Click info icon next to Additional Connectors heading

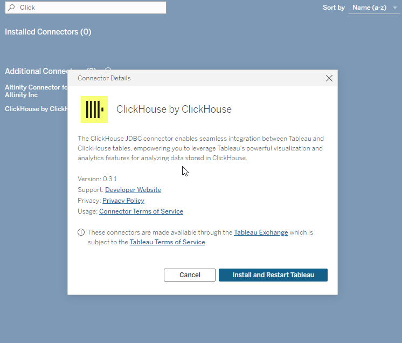(108, 71)
